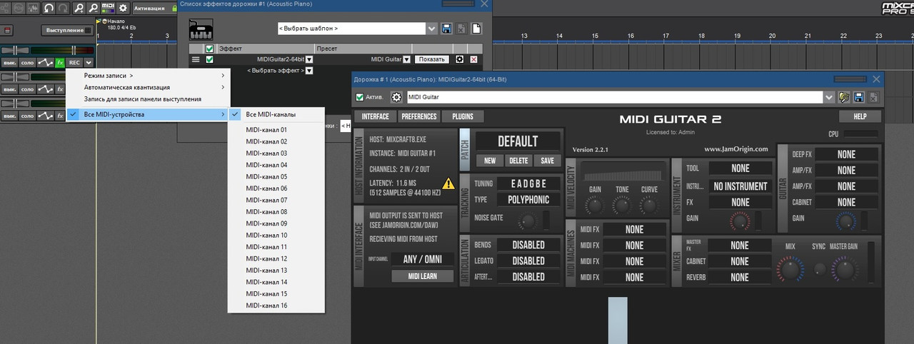
Task: Click the grid icon on the Выступление button
Action: [x=89, y=30]
